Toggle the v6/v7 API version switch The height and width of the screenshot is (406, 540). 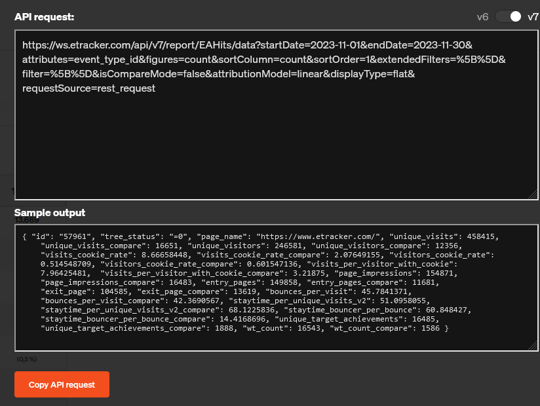[x=509, y=16]
